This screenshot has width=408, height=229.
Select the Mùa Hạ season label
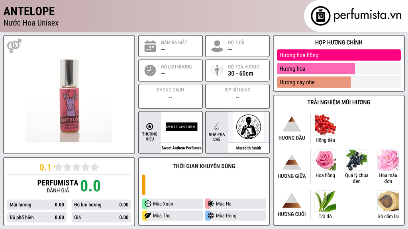(224, 204)
